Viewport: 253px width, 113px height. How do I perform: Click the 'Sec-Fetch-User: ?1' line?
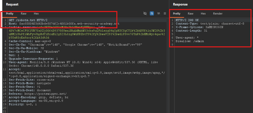[x=25, y=87]
